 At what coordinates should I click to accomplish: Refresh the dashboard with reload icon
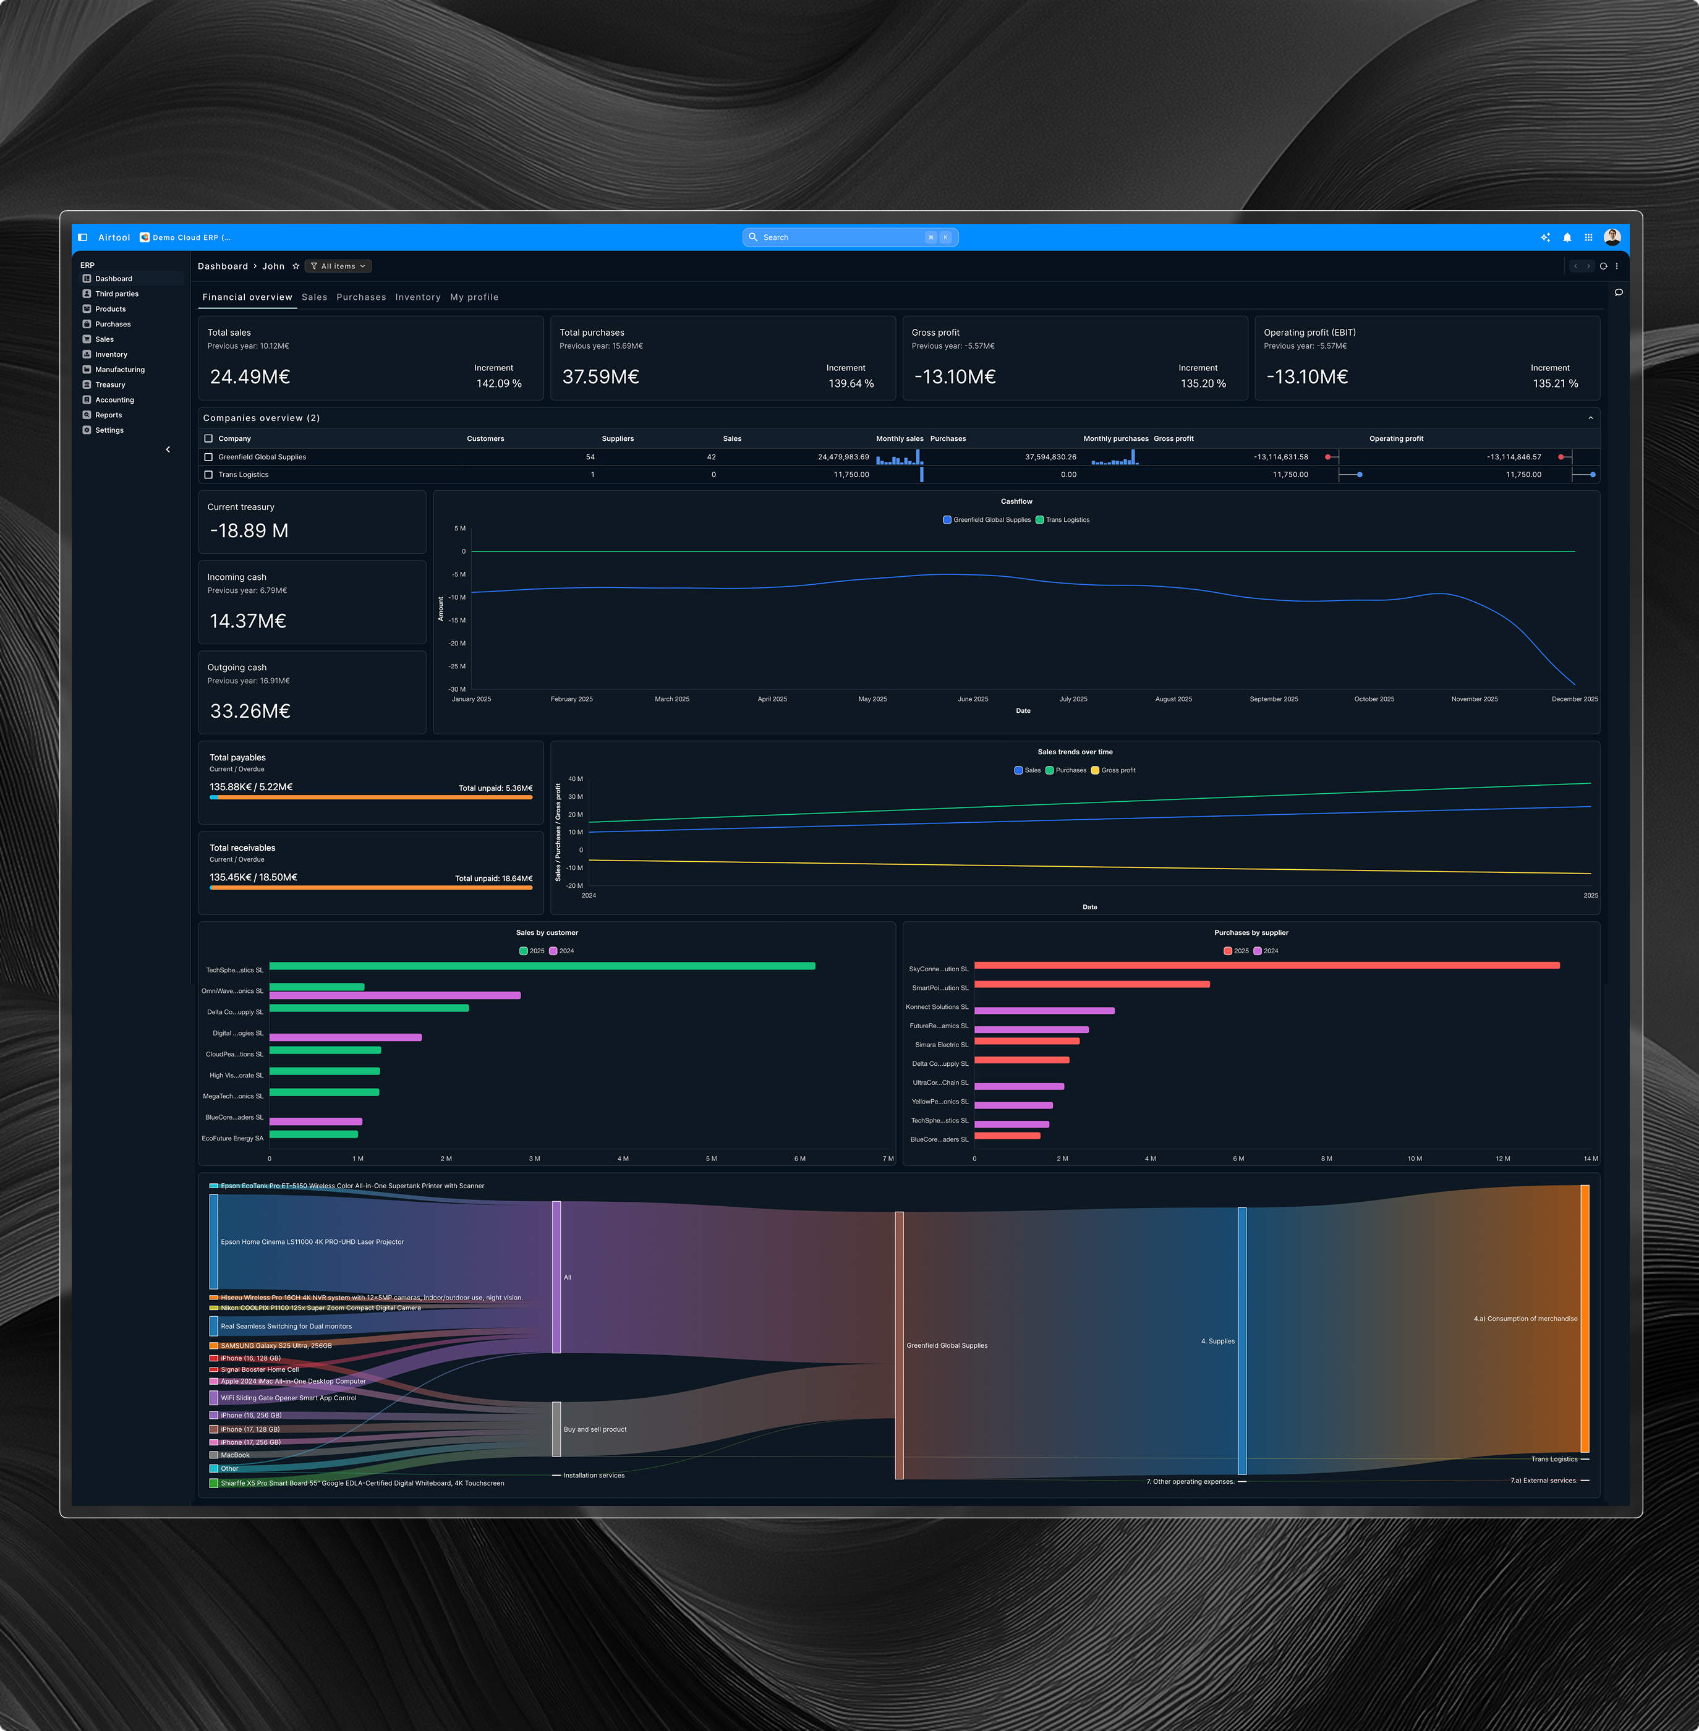(x=1604, y=266)
